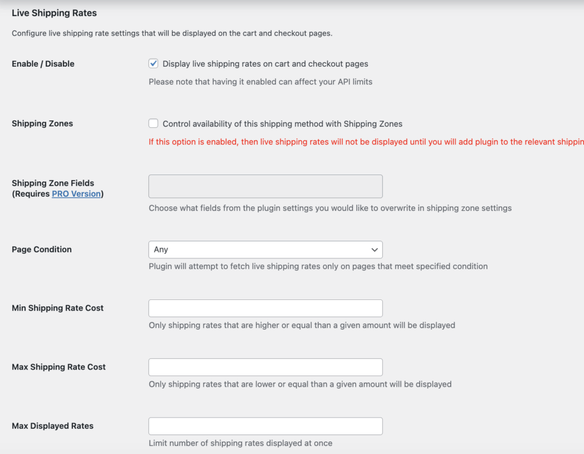The width and height of the screenshot is (584, 454).
Task: Click the Min Shipping Rate Cost label
Action: (x=58, y=308)
